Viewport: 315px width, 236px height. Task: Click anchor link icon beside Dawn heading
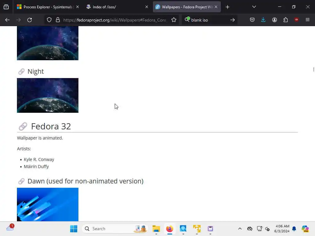(x=21, y=181)
